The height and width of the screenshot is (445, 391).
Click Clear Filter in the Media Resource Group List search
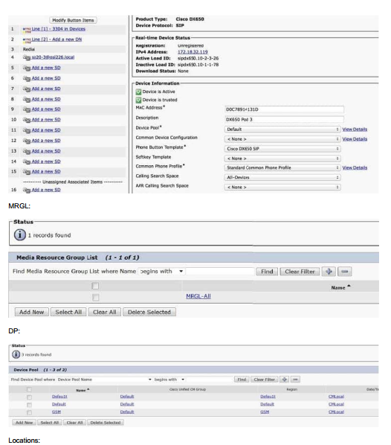pos(300,272)
